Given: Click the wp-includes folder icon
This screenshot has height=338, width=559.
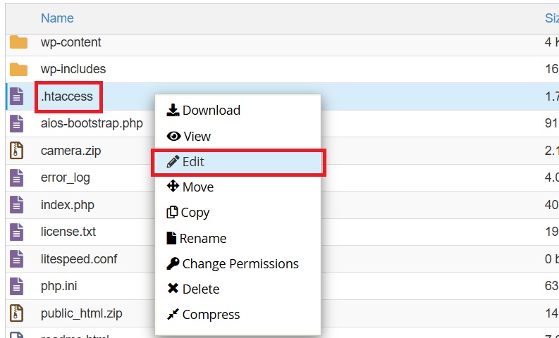Looking at the screenshot, I should (x=18, y=69).
